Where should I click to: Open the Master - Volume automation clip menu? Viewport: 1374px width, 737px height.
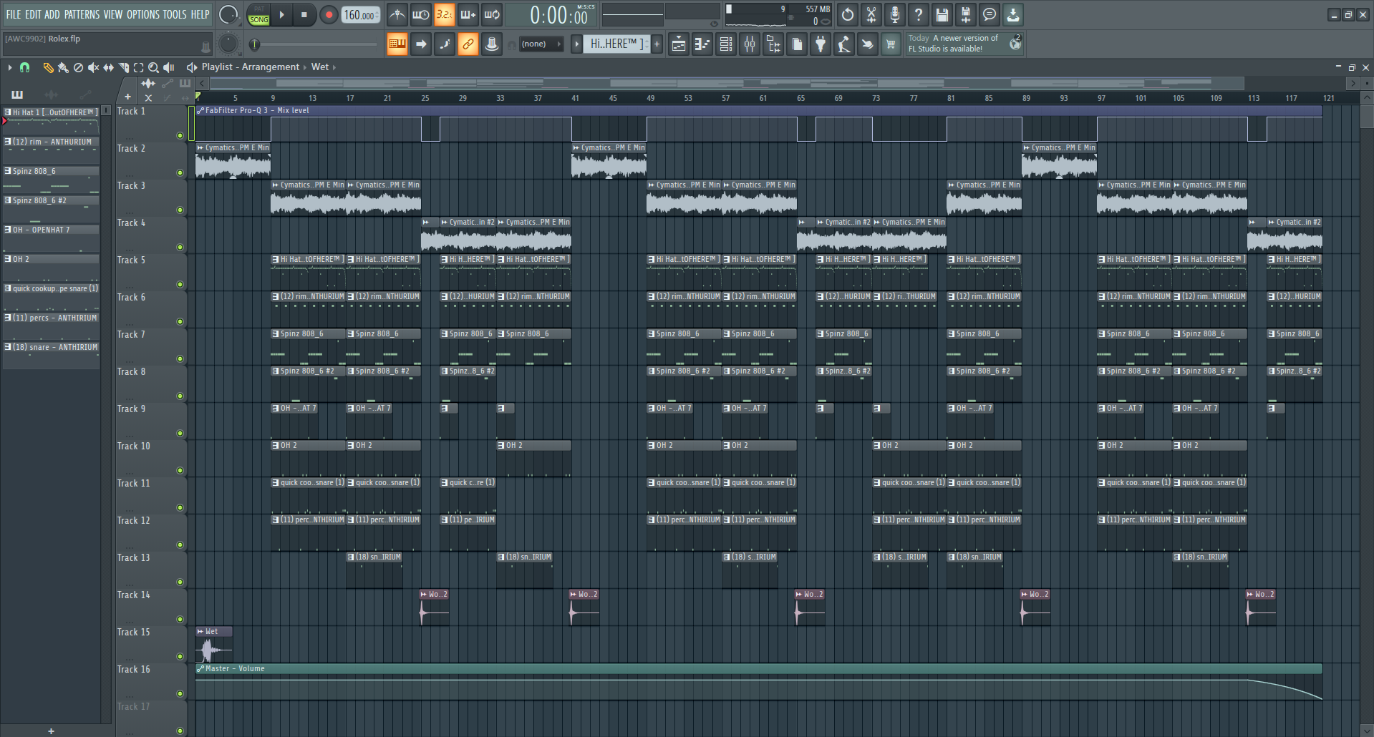pos(200,669)
